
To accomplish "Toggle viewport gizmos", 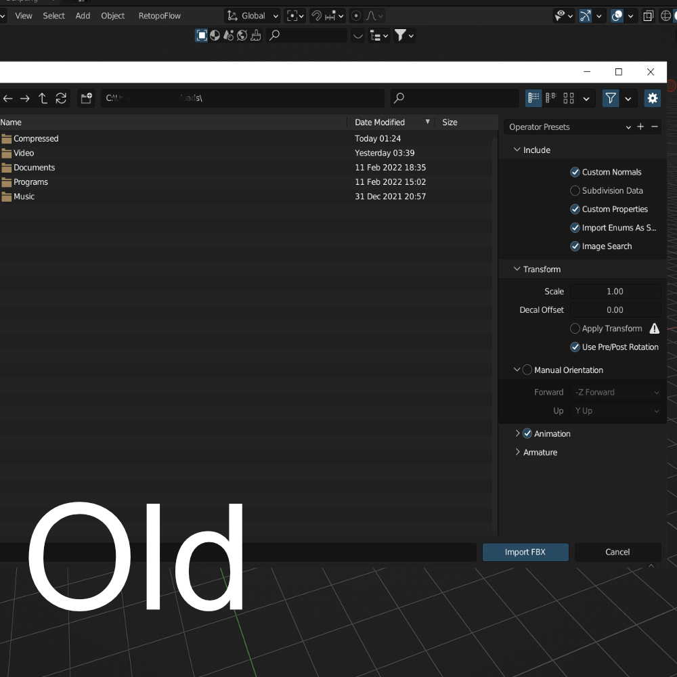I will (x=585, y=16).
